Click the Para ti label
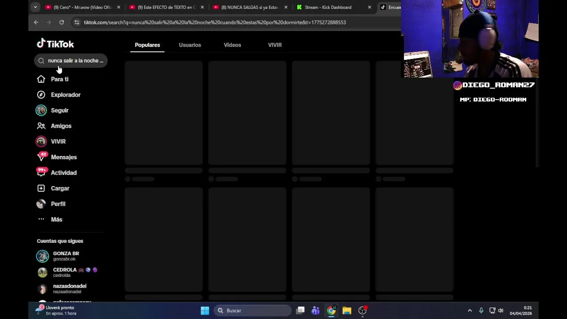 tap(60, 79)
